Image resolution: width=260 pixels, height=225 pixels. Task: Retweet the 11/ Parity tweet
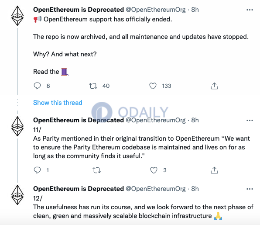click(96, 170)
